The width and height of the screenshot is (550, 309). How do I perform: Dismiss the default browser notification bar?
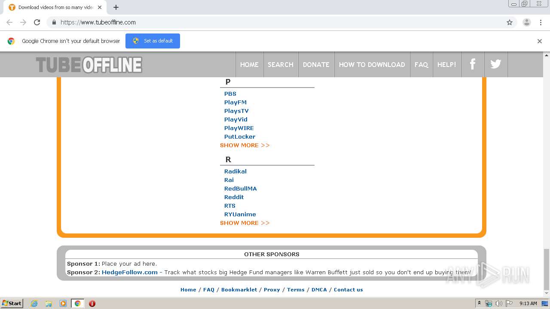(x=540, y=41)
